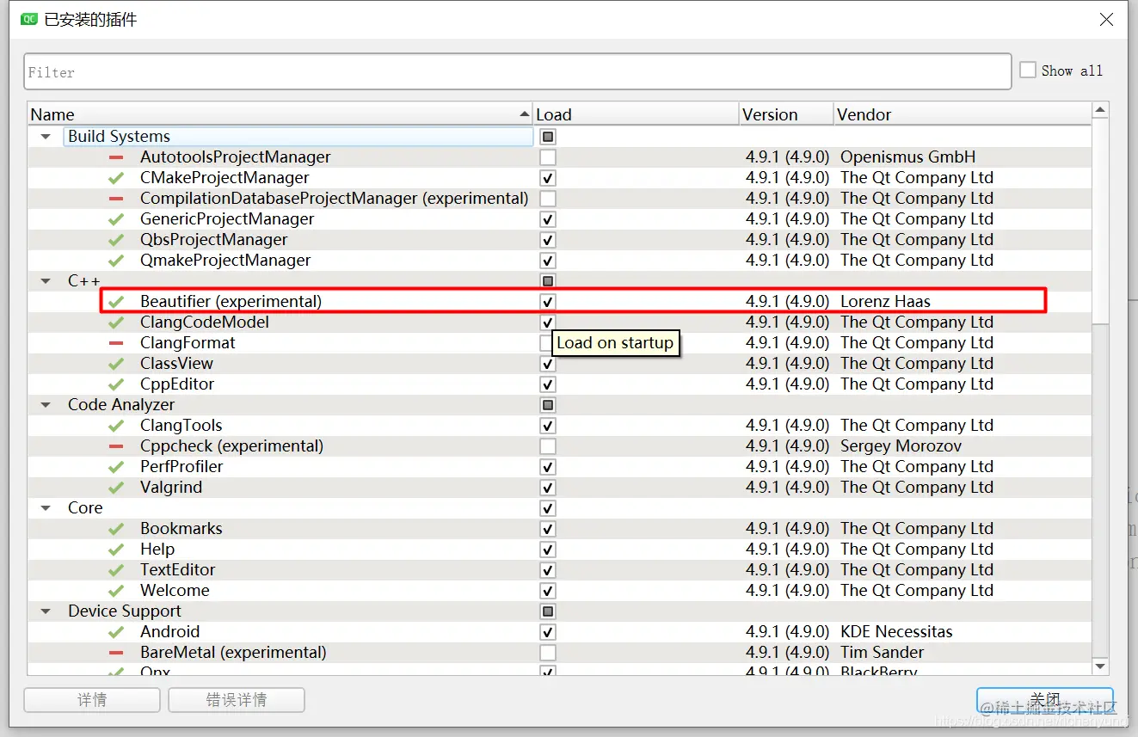Screen dimensions: 1138x737
Task: Sort by the Vendor column header
Action: (x=963, y=114)
